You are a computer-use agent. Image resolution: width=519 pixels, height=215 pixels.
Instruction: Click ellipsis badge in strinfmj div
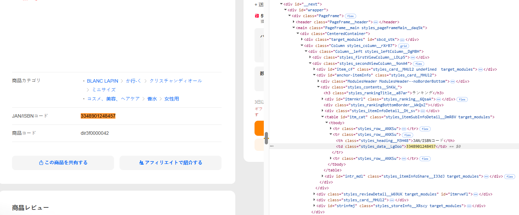coord(469,206)
